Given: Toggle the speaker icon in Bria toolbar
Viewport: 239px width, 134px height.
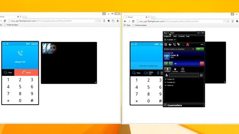Looking at the screenshot, I should 179,45.
